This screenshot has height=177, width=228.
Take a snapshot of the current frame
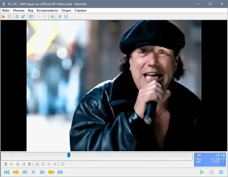coord(53,16)
